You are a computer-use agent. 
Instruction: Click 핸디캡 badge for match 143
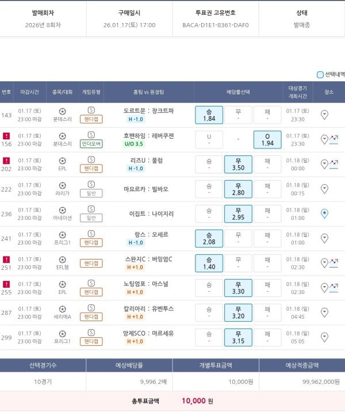(x=91, y=119)
